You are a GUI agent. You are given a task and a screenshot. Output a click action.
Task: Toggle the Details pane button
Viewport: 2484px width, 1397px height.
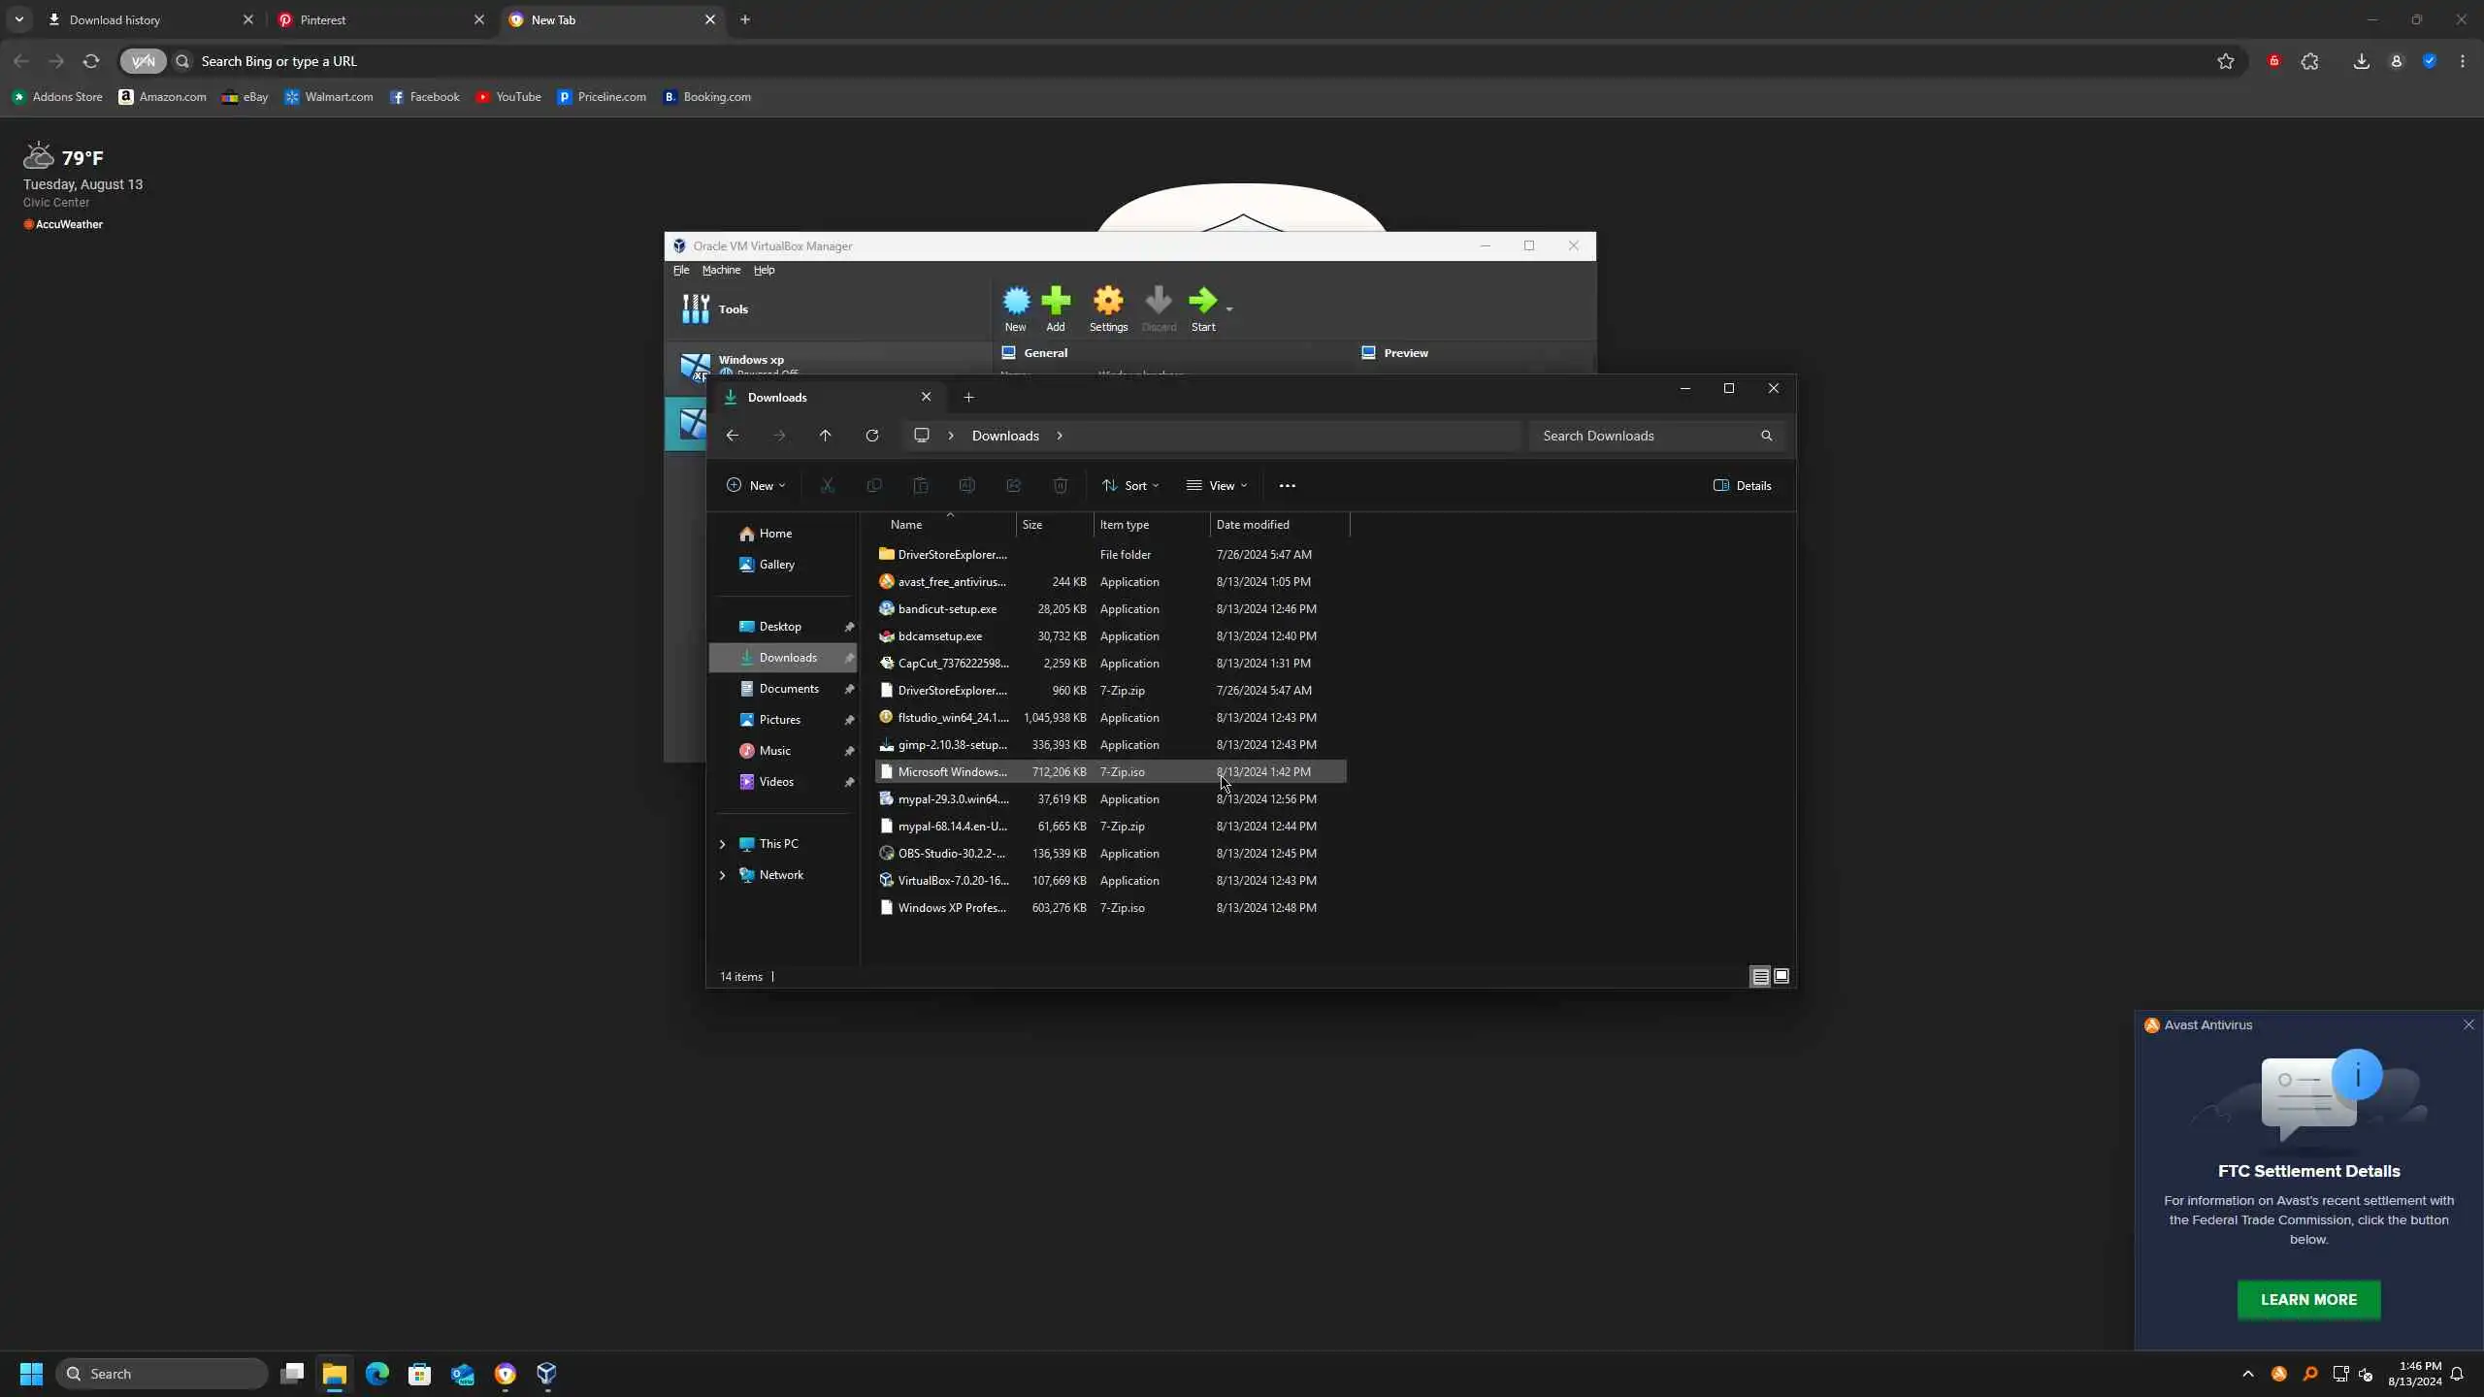point(1743,485)
